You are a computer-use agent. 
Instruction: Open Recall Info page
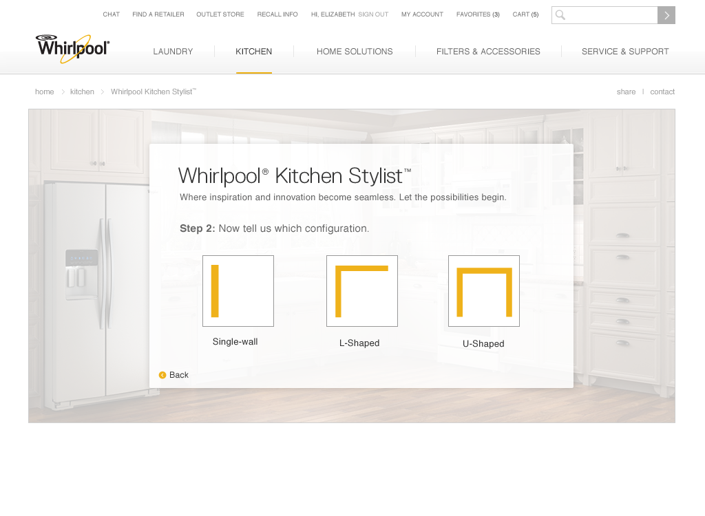click(277, 14)
